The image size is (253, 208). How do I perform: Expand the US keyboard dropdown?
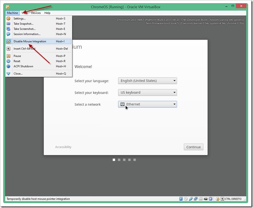147,93
